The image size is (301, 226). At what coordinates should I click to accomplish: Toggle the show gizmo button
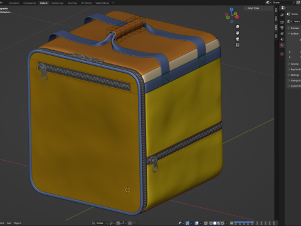coord(187,223)
